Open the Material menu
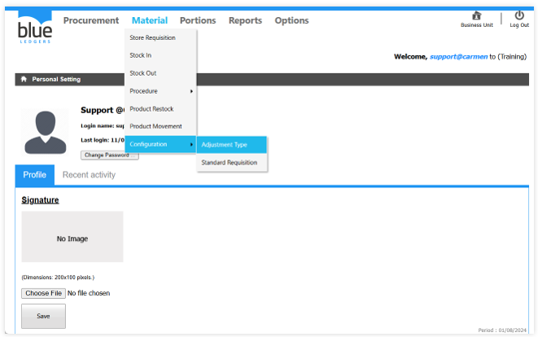 tap(150, 20)
